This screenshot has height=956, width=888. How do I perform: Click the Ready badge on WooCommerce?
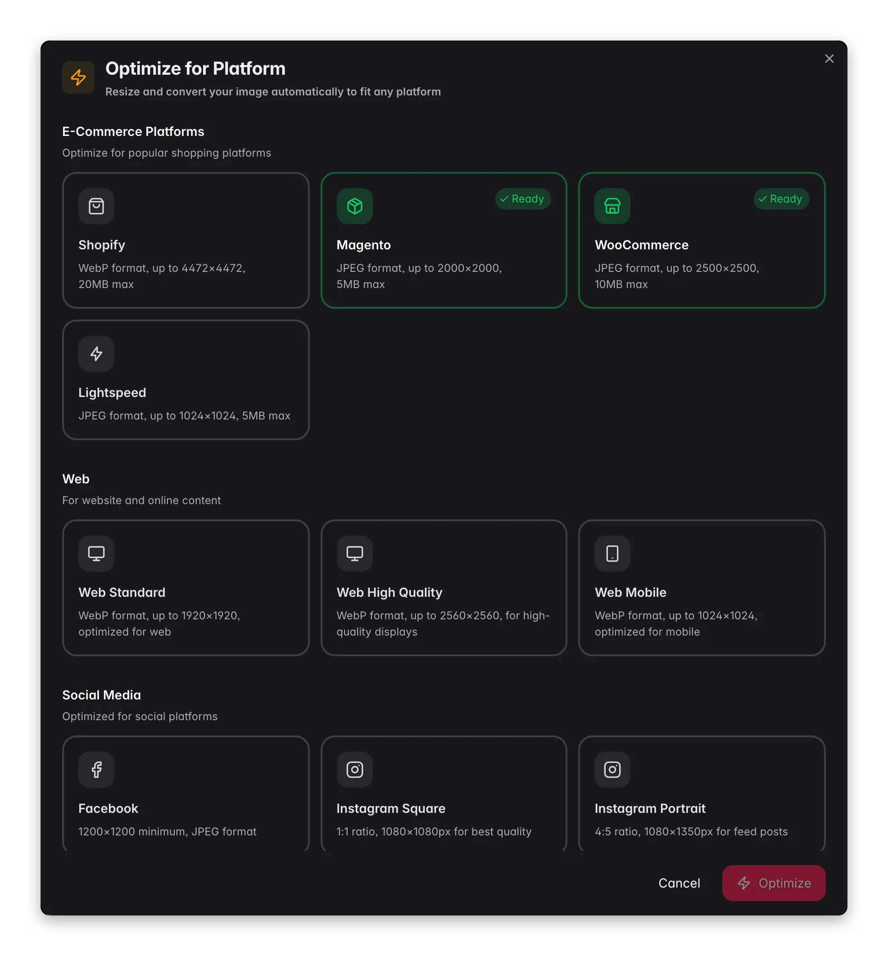[x=781, y=199]
